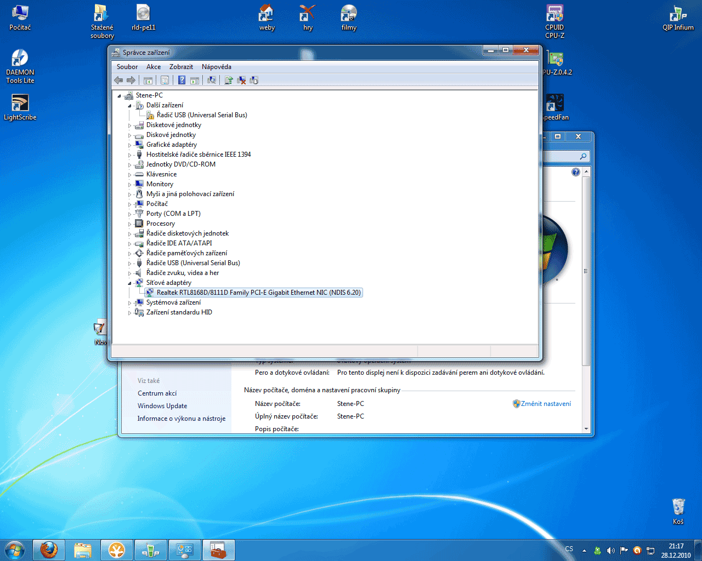Open the Zobrazit menu
Screen dimensions: 702x561
[181, 67]
